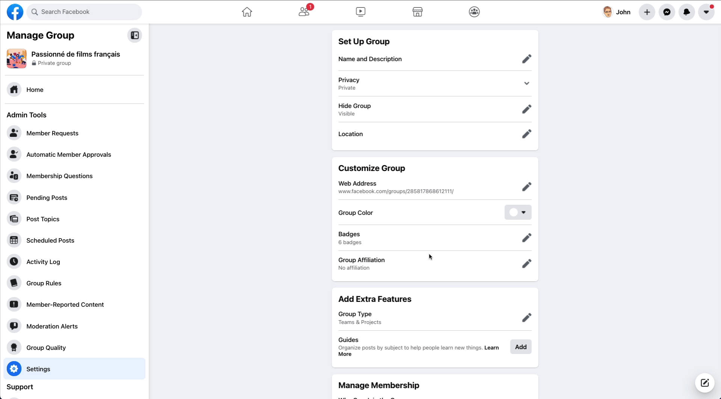This screenshot has height=399, width=721.
Task: Open the Create plus menu
Action: coord(647,12)
